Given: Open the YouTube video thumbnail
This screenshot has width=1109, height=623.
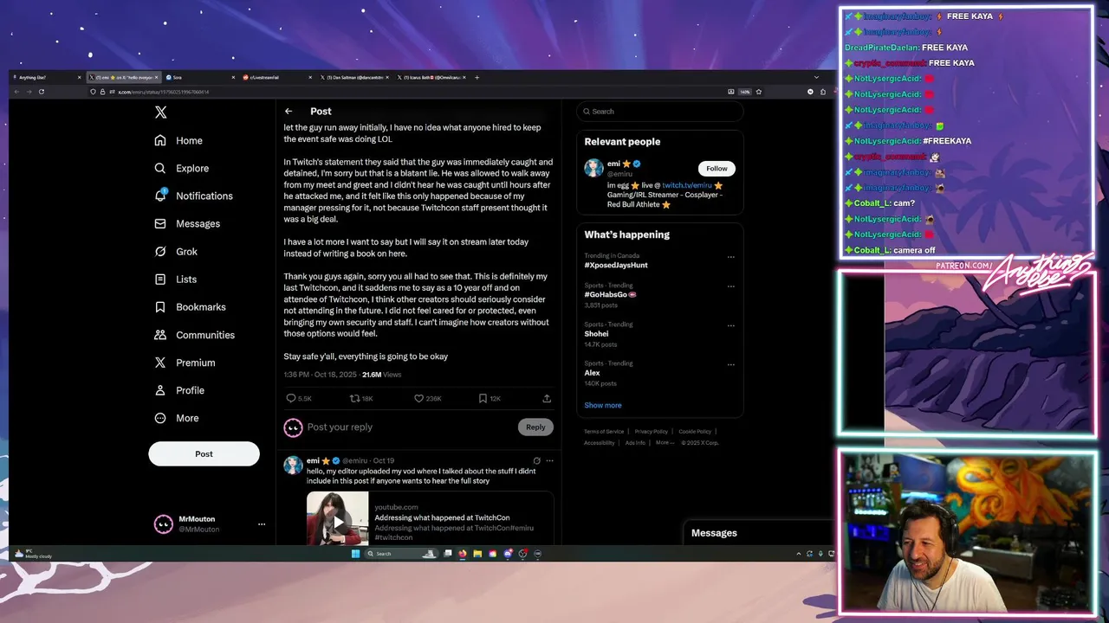Looking at the screenshot, I should (x=337, y=518).
